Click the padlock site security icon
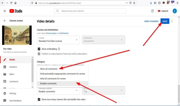The image size is (180, 106). click(x=36, y=3)
